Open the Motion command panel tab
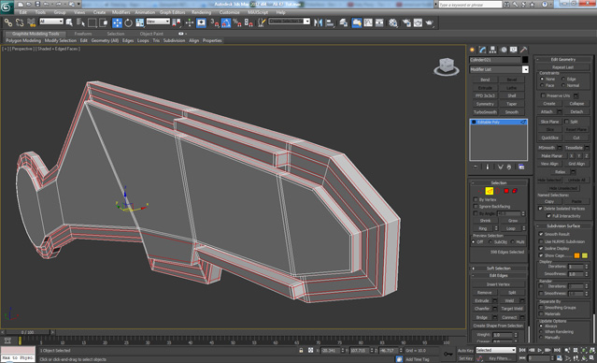 coord(504,50)
